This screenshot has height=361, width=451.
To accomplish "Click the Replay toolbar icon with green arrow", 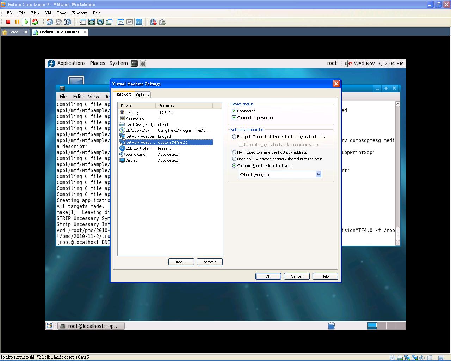I will [162, 22].
